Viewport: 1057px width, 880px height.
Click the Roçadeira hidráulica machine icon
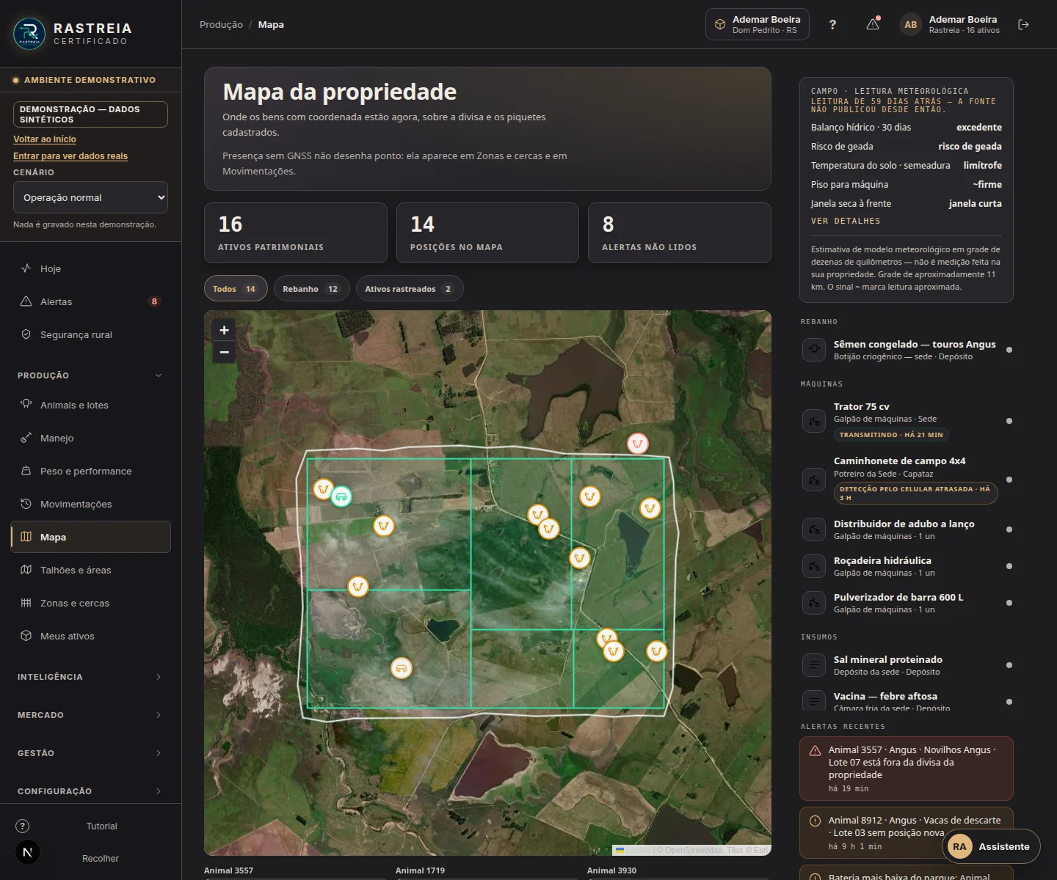(x=814, y=566)
